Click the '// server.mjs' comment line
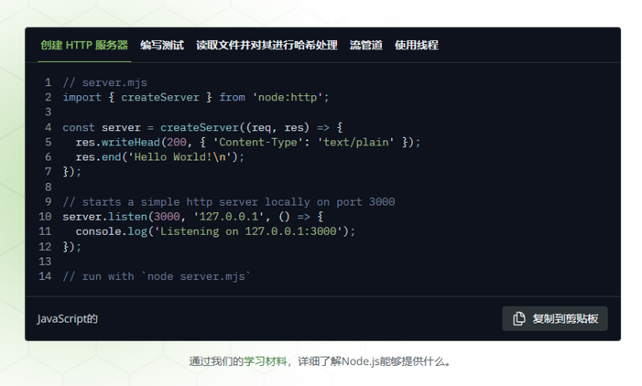642x386 pixels. coord(104,83)
